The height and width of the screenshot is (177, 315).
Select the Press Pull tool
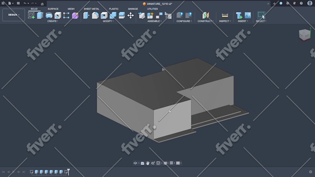86,15
